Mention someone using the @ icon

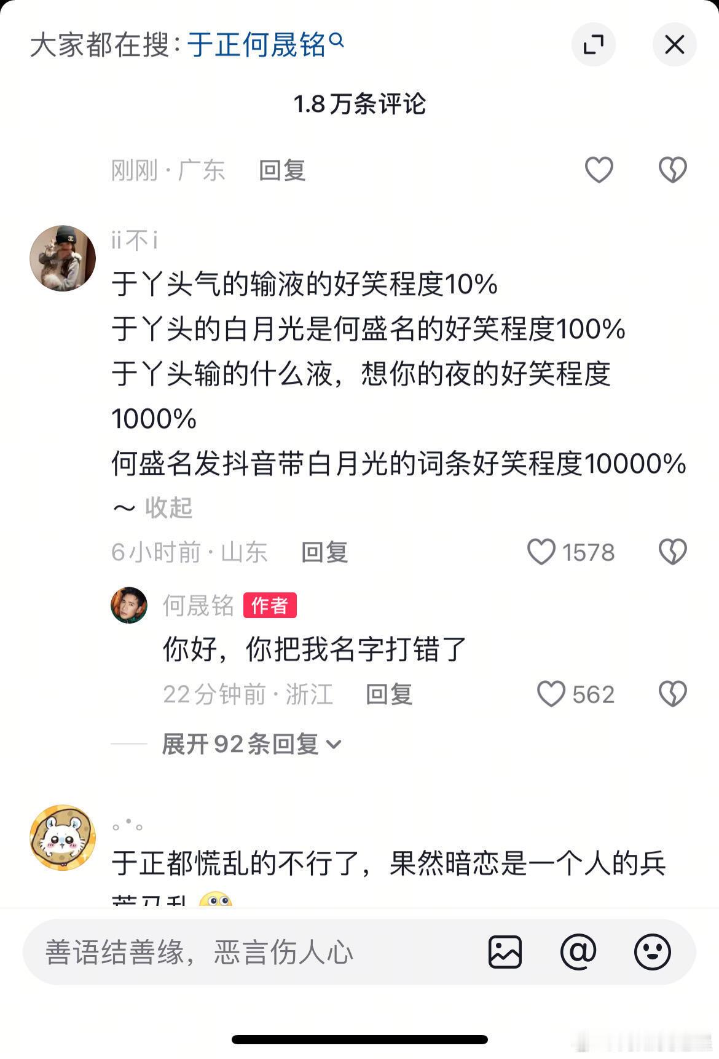coord(578,952)
